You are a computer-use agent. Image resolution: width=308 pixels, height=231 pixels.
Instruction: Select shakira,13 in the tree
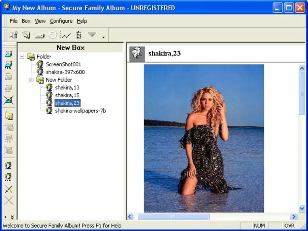(67, 88)
